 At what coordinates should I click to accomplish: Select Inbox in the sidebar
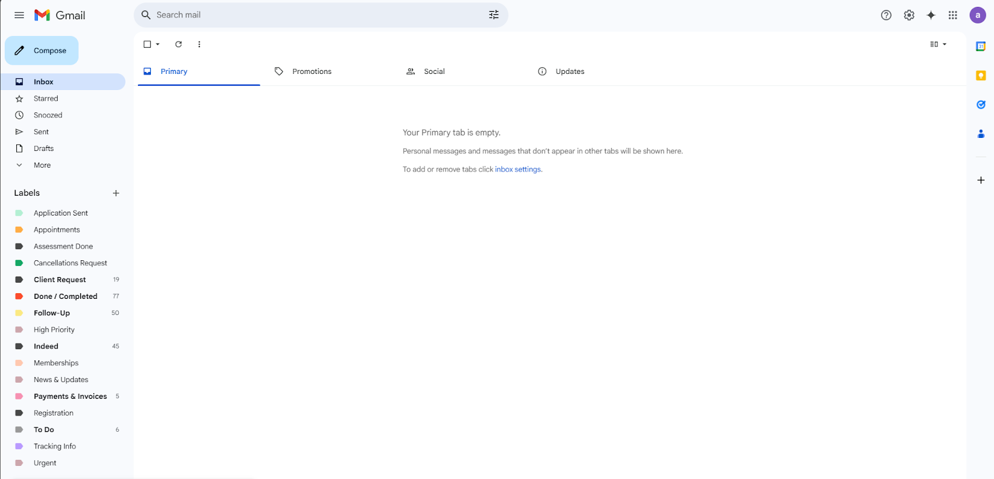click(63, 81)
